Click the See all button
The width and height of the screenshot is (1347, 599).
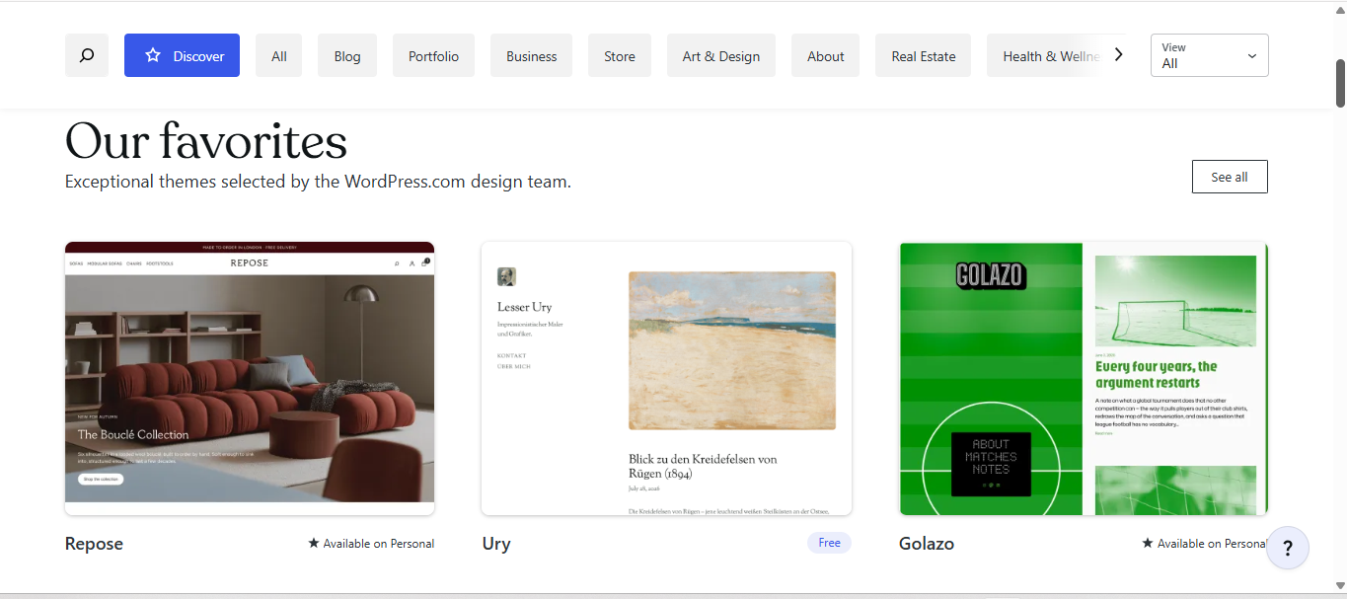(1230, 177)
